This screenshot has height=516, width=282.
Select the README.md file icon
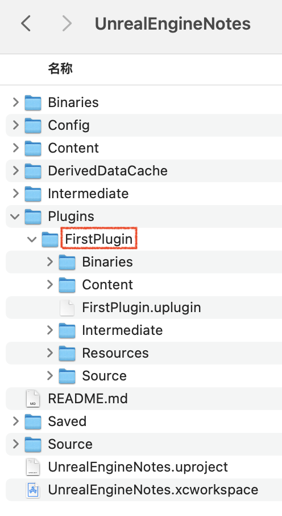pos(33,399)
